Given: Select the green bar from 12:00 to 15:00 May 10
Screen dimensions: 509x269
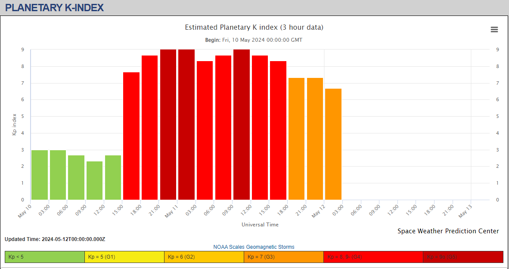Looking at the screenshot, I should click(113, 177).
